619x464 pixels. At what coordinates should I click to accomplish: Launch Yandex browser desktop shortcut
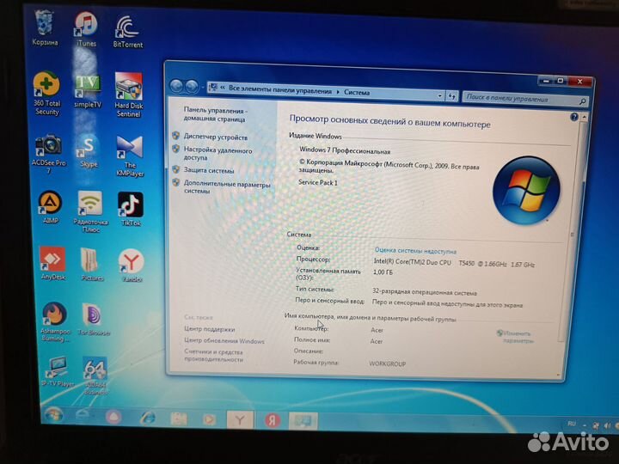coord(132,266)
